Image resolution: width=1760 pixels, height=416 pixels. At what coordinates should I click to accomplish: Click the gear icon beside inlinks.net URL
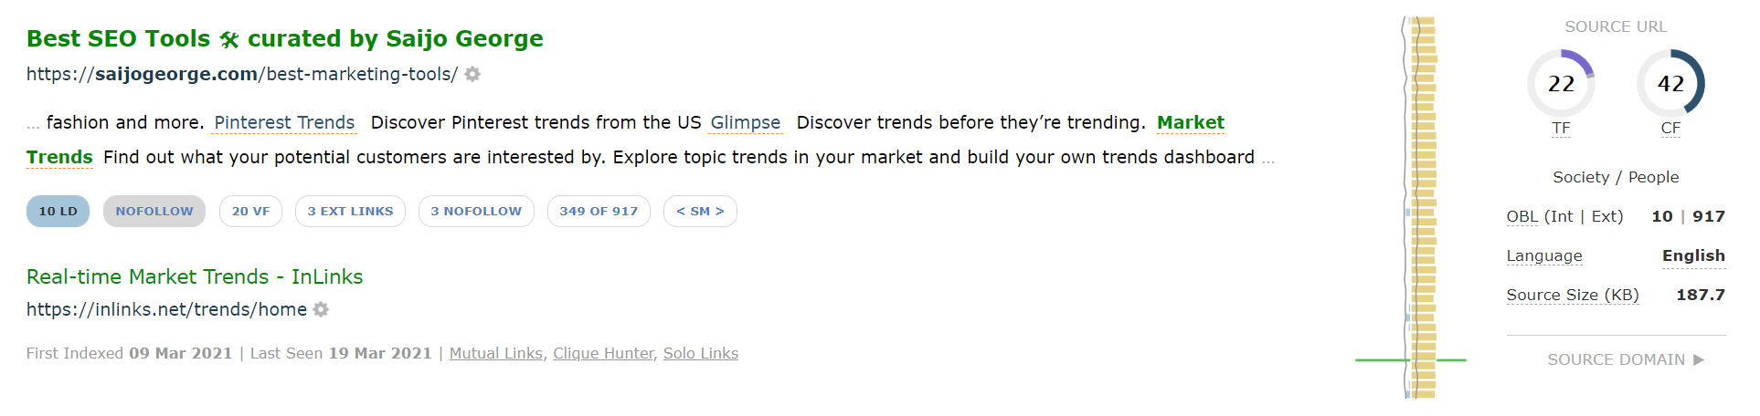coord(321,309)
